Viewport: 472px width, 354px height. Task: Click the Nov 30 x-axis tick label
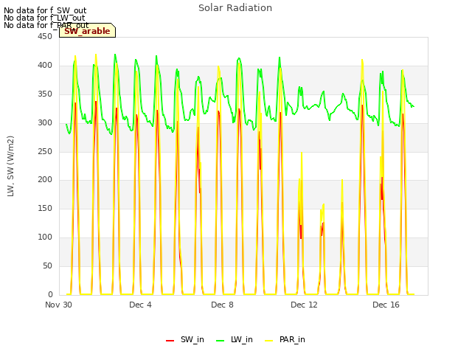(59, 305)
